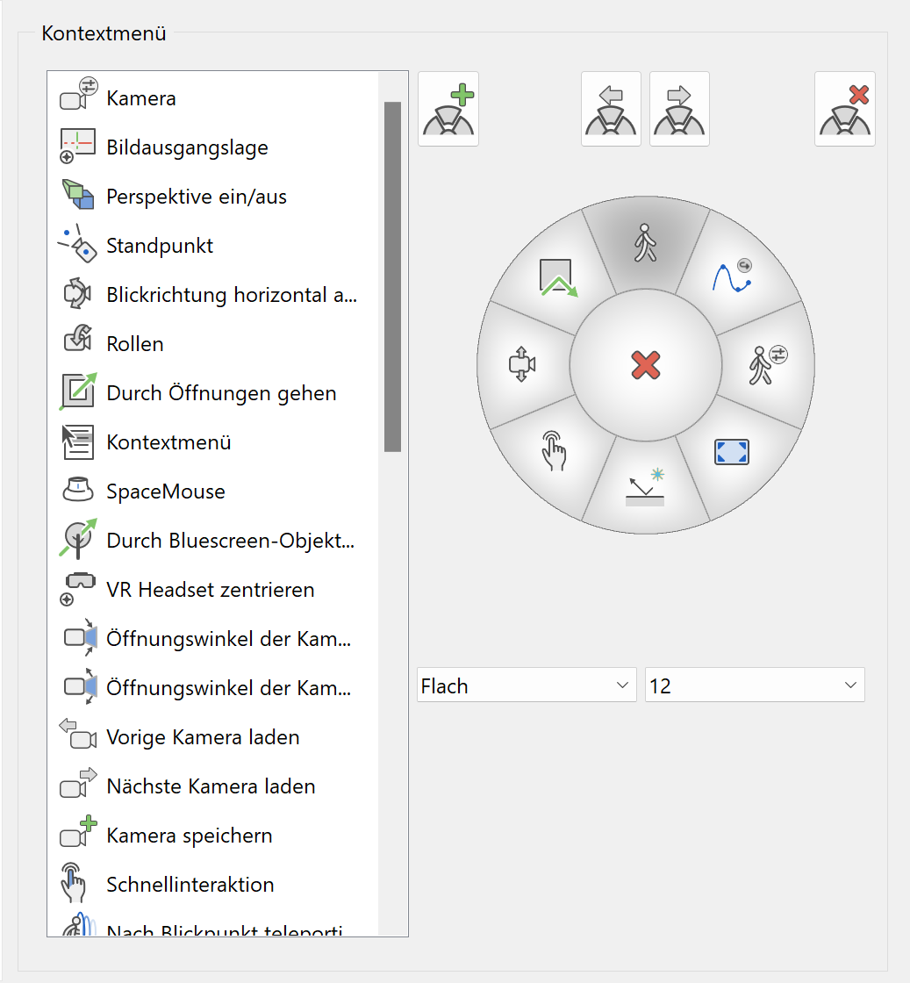This screenshot has height=983, width=910.
Task: Click the red X in pie menu center
Action: (646, 365)
